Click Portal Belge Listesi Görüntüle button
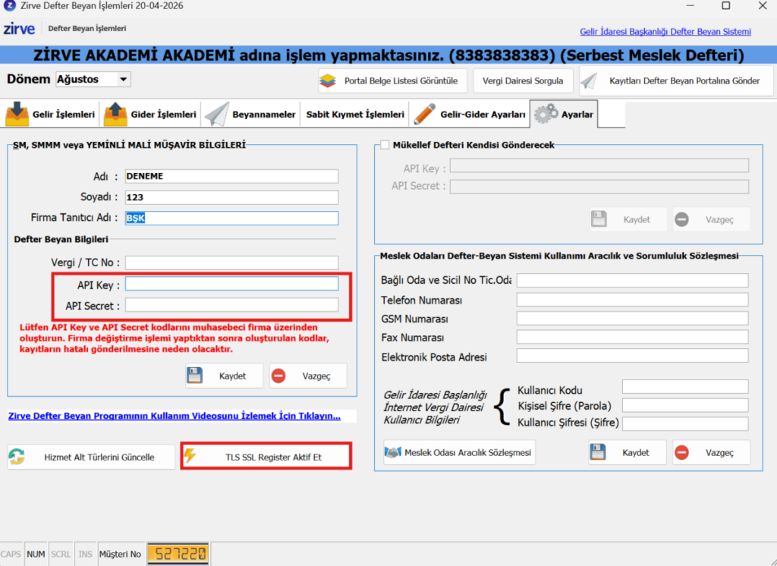Screen dimensions: 777x566 click(392, 80)
